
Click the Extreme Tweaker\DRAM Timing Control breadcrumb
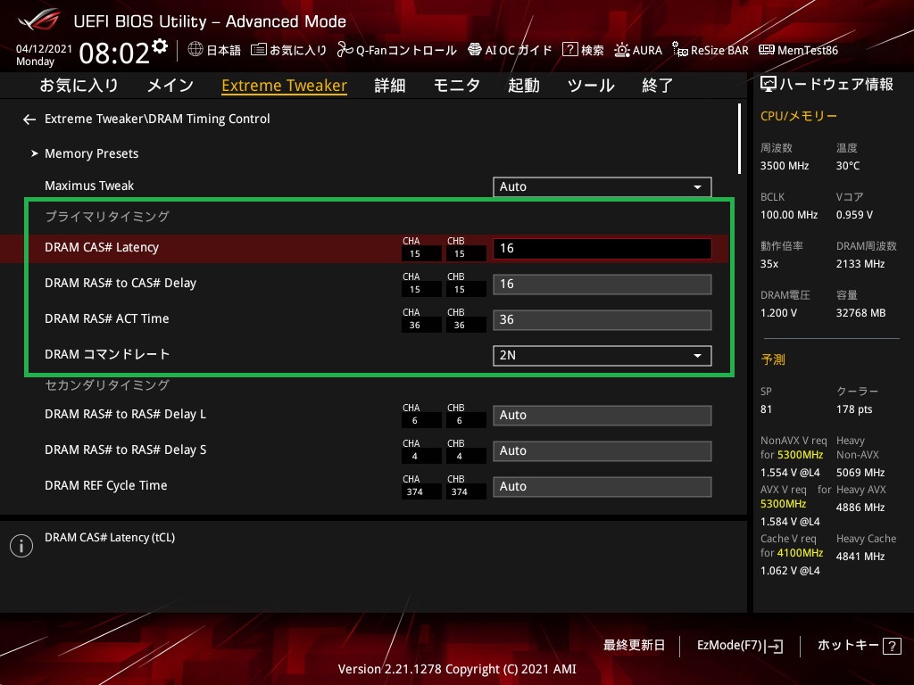pos(157,119)
